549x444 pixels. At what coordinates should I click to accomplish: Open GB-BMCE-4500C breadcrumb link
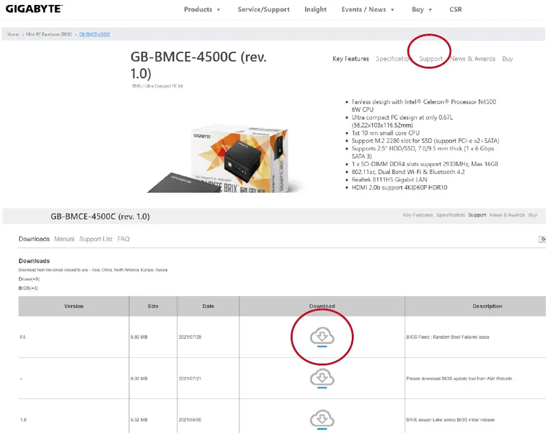tap(95, 34)
